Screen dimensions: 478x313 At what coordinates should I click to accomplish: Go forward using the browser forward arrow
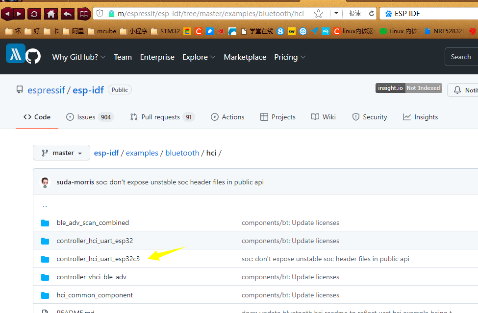(19, 14)
